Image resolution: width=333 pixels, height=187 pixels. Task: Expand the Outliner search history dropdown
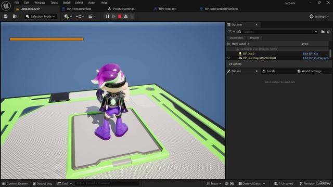coord(316,32)
